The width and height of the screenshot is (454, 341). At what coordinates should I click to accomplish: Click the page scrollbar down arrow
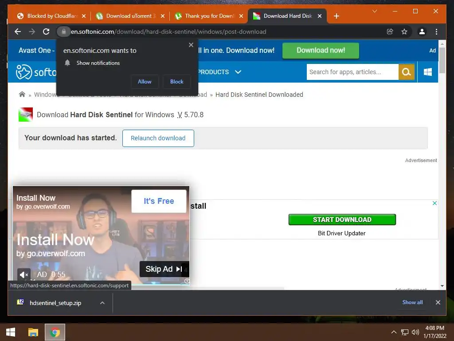[x=442, y=285]
